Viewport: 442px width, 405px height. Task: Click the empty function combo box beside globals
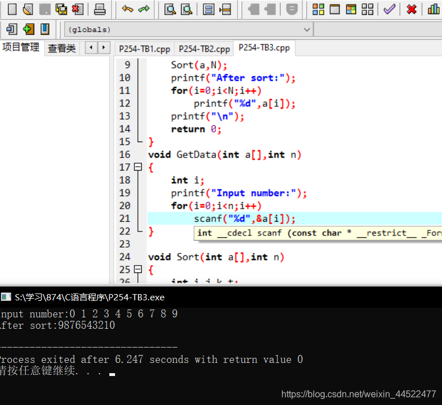(378, 30)
